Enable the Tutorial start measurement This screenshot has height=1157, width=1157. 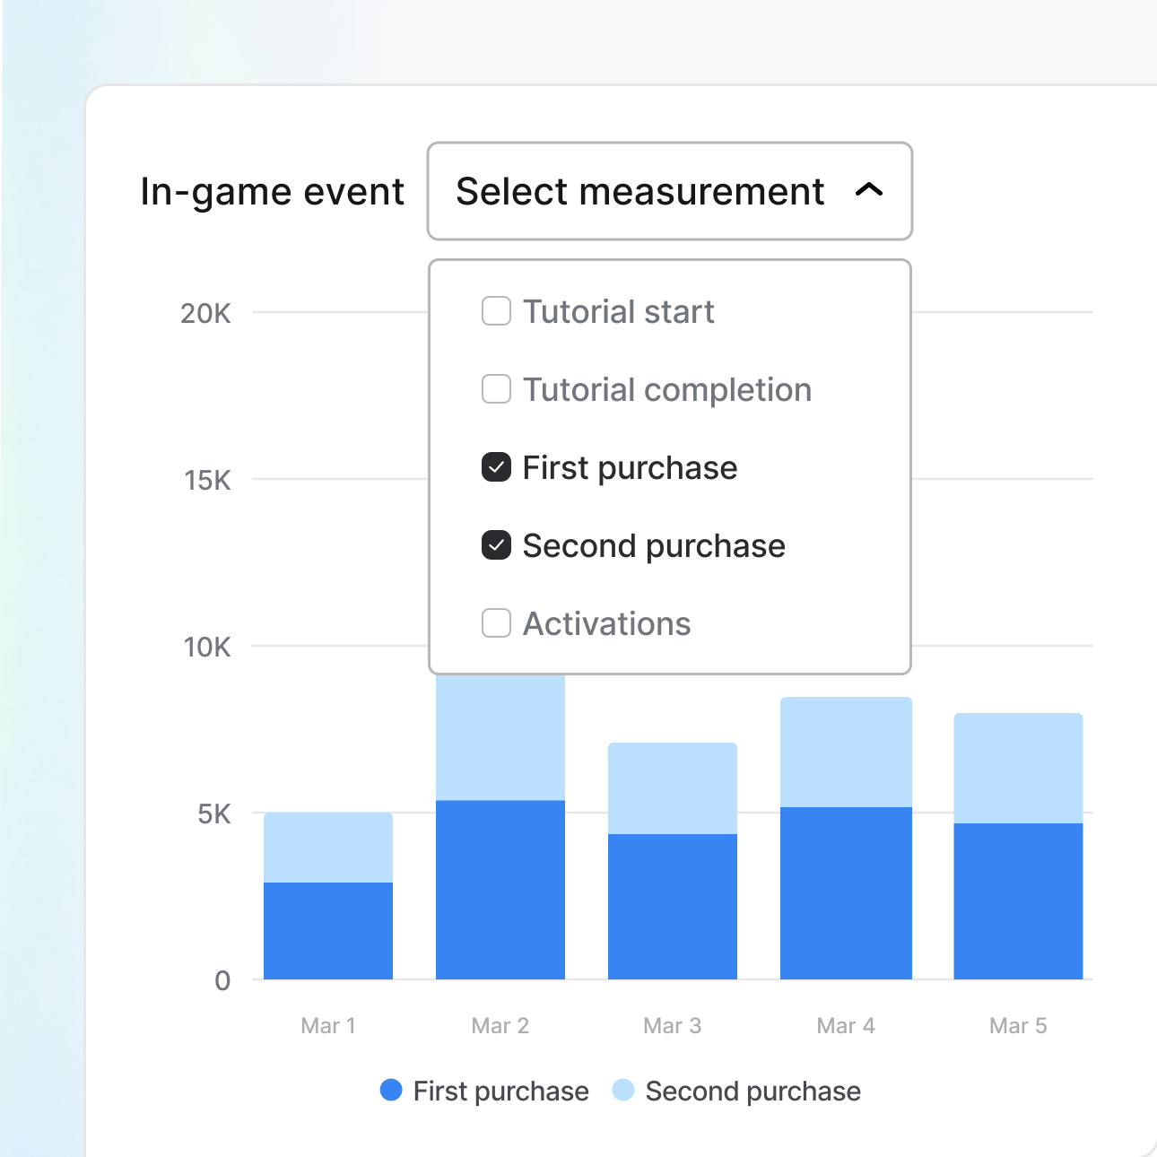coord(495,311)
